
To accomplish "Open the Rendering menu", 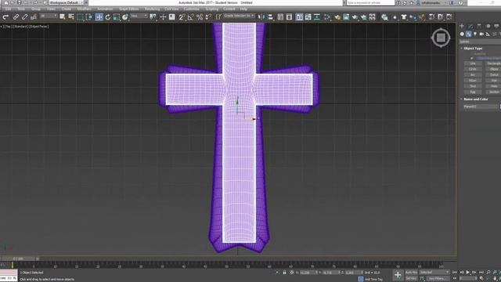I will (x=152, y=9).
